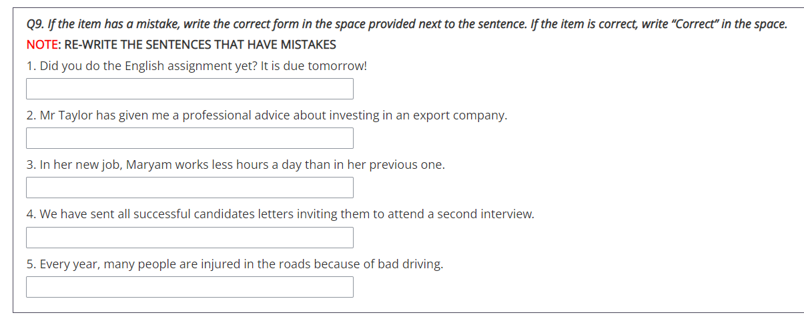Focus the answer box for sentence 1

pyautogui.click(x=189, y=89)
